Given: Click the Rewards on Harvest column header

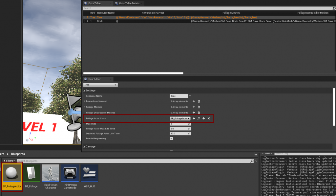Looking at the screenshot, I should [x=153, y=13].
